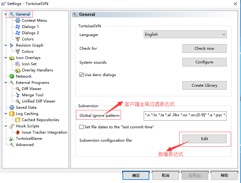Collapse the Revision Graph node
Viewport: 241px width, 183px height.
(6, 45)
